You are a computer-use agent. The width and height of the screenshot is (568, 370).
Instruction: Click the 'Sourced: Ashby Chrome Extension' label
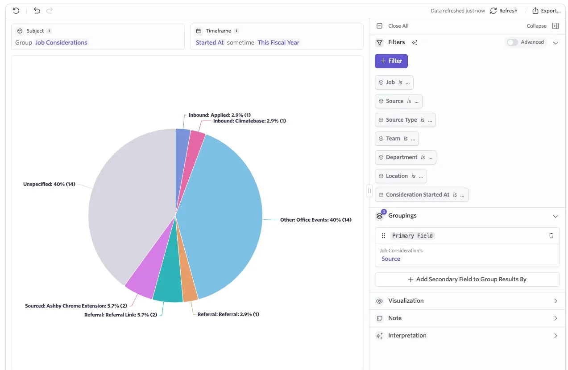(76, 306)
